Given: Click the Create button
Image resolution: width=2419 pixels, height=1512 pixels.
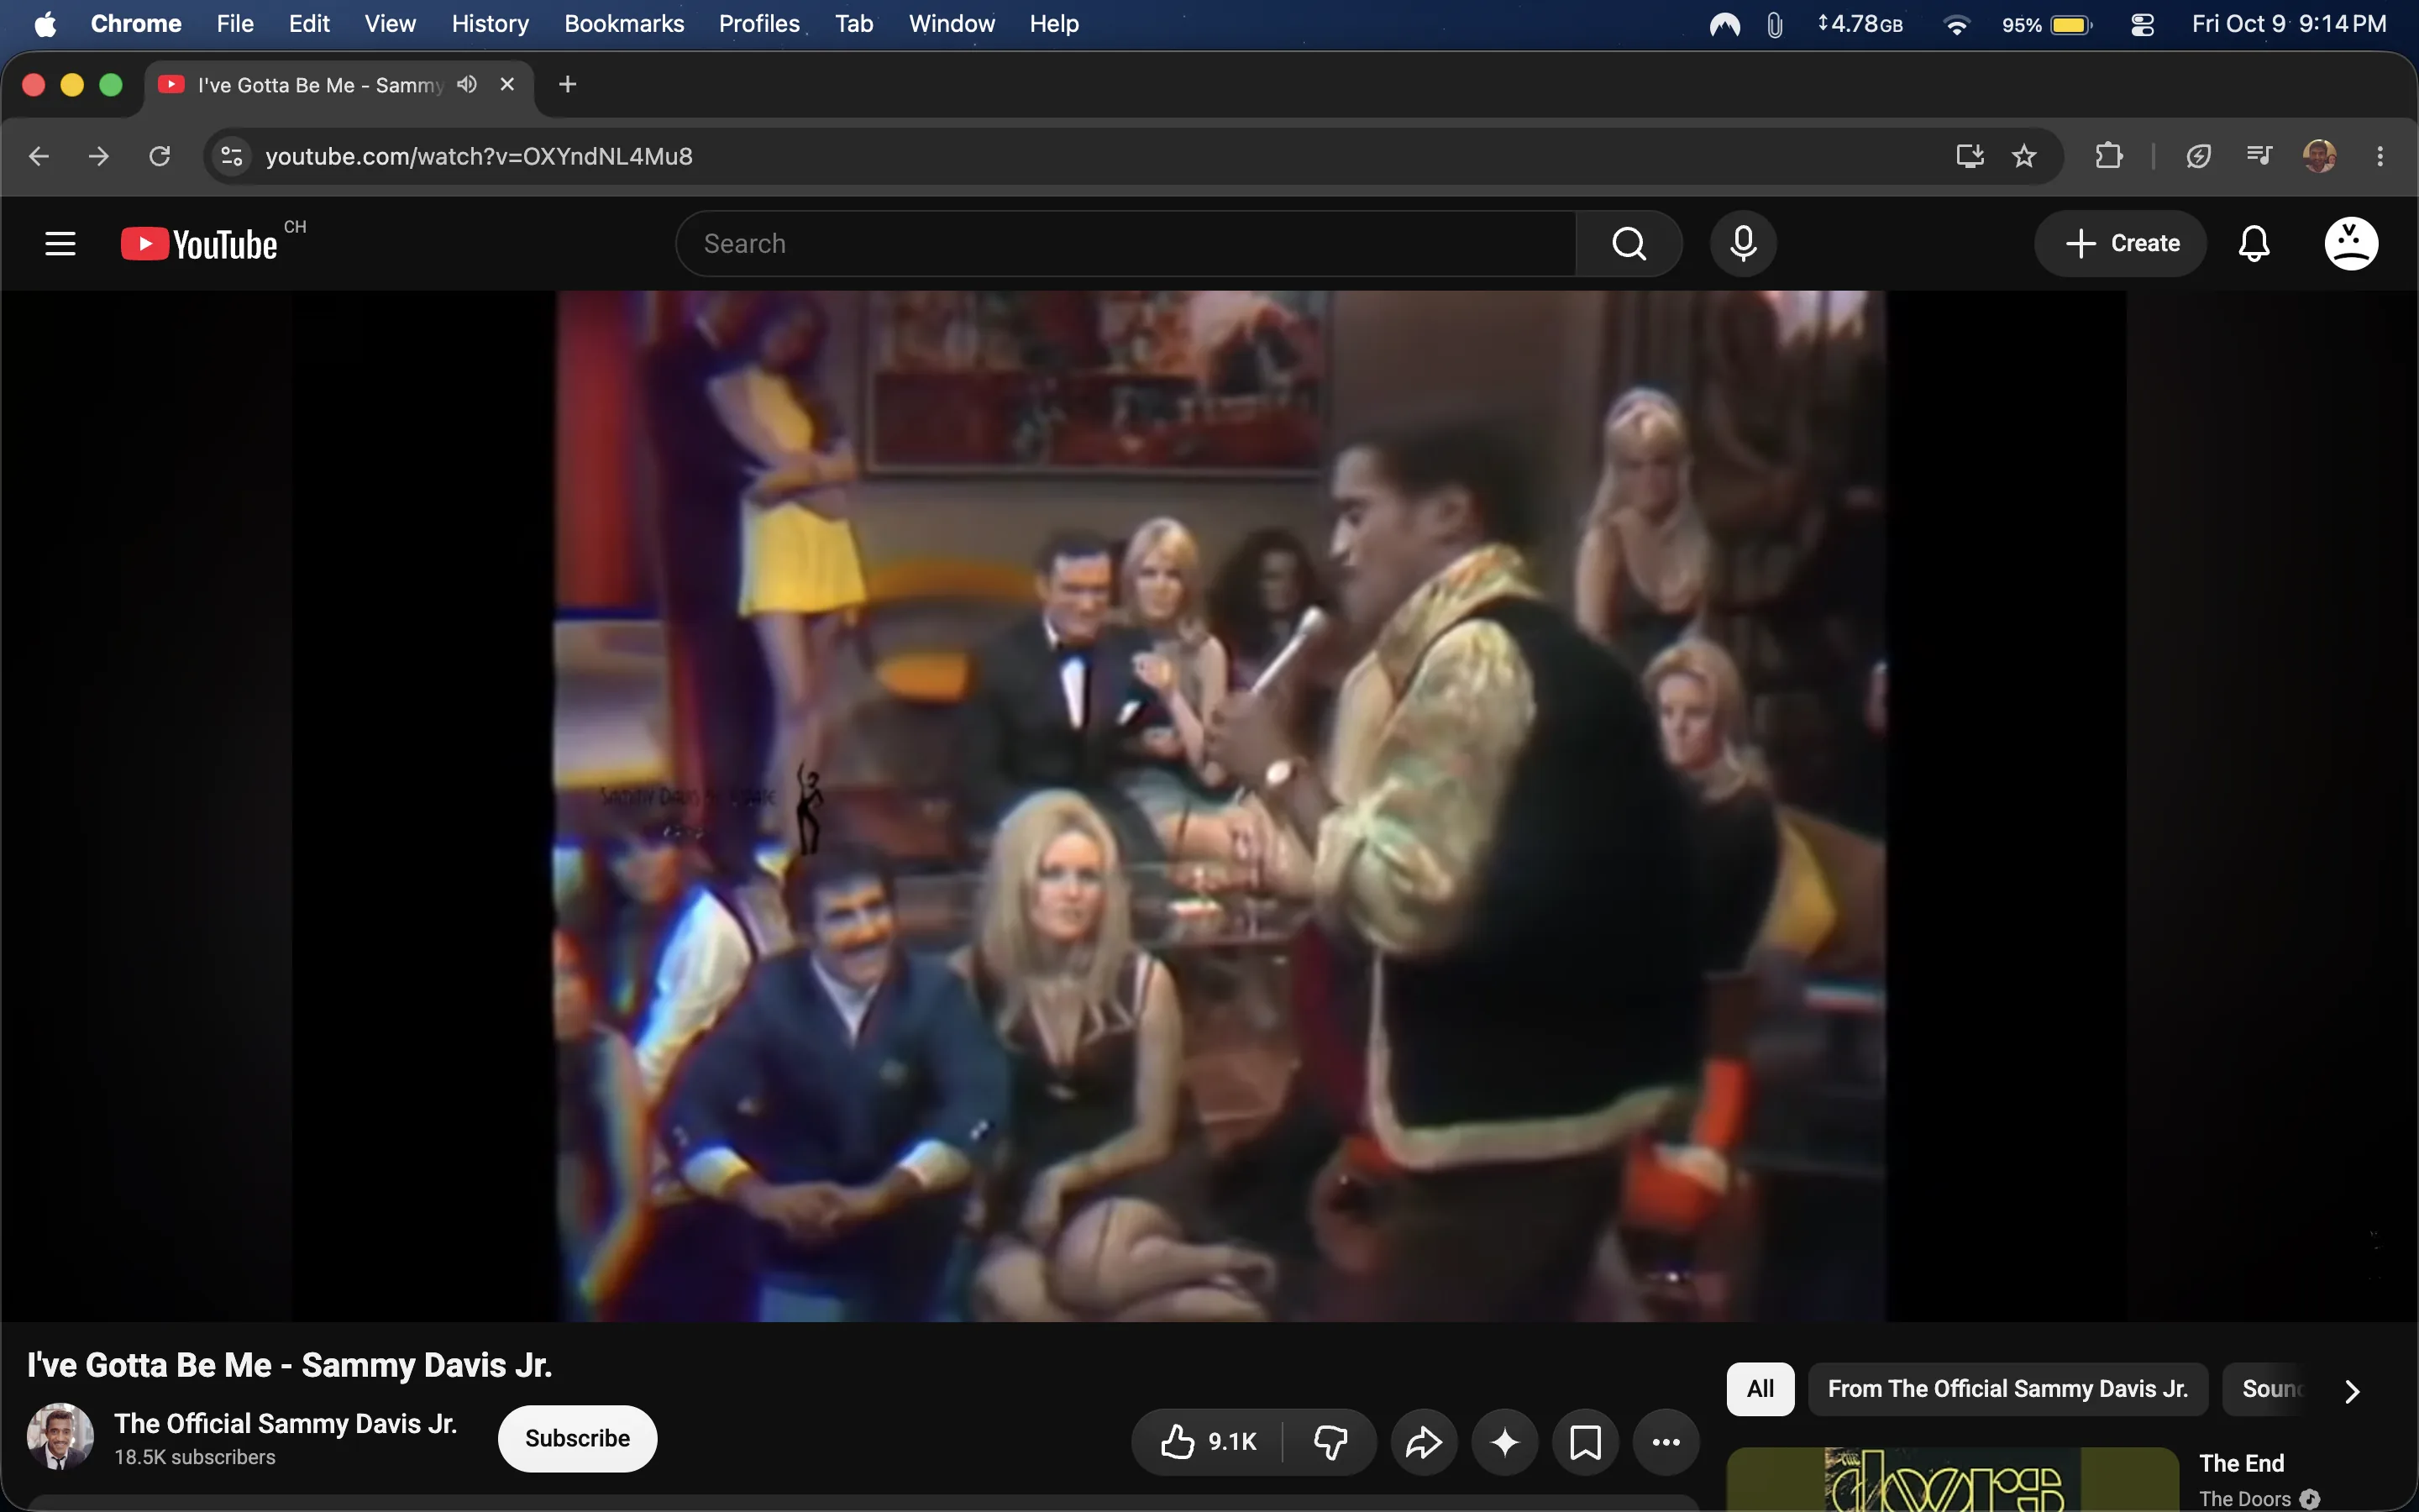Looking at the screenshot, I should coord(2120,243).
